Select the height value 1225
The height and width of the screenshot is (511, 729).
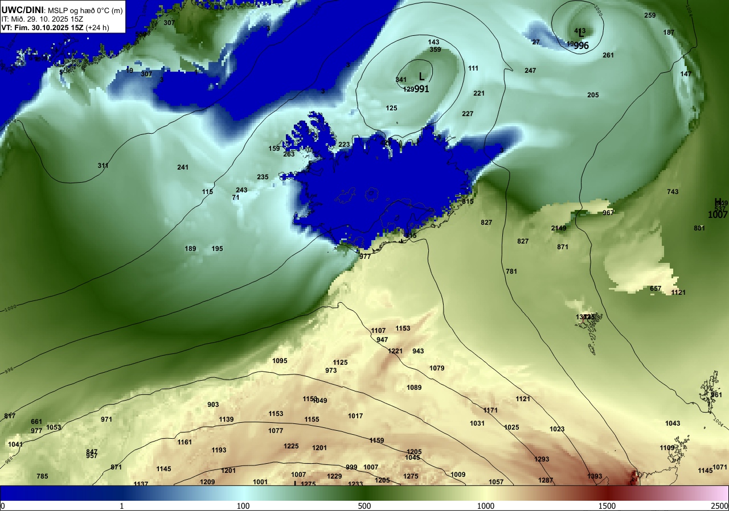[x=291, y=446]
